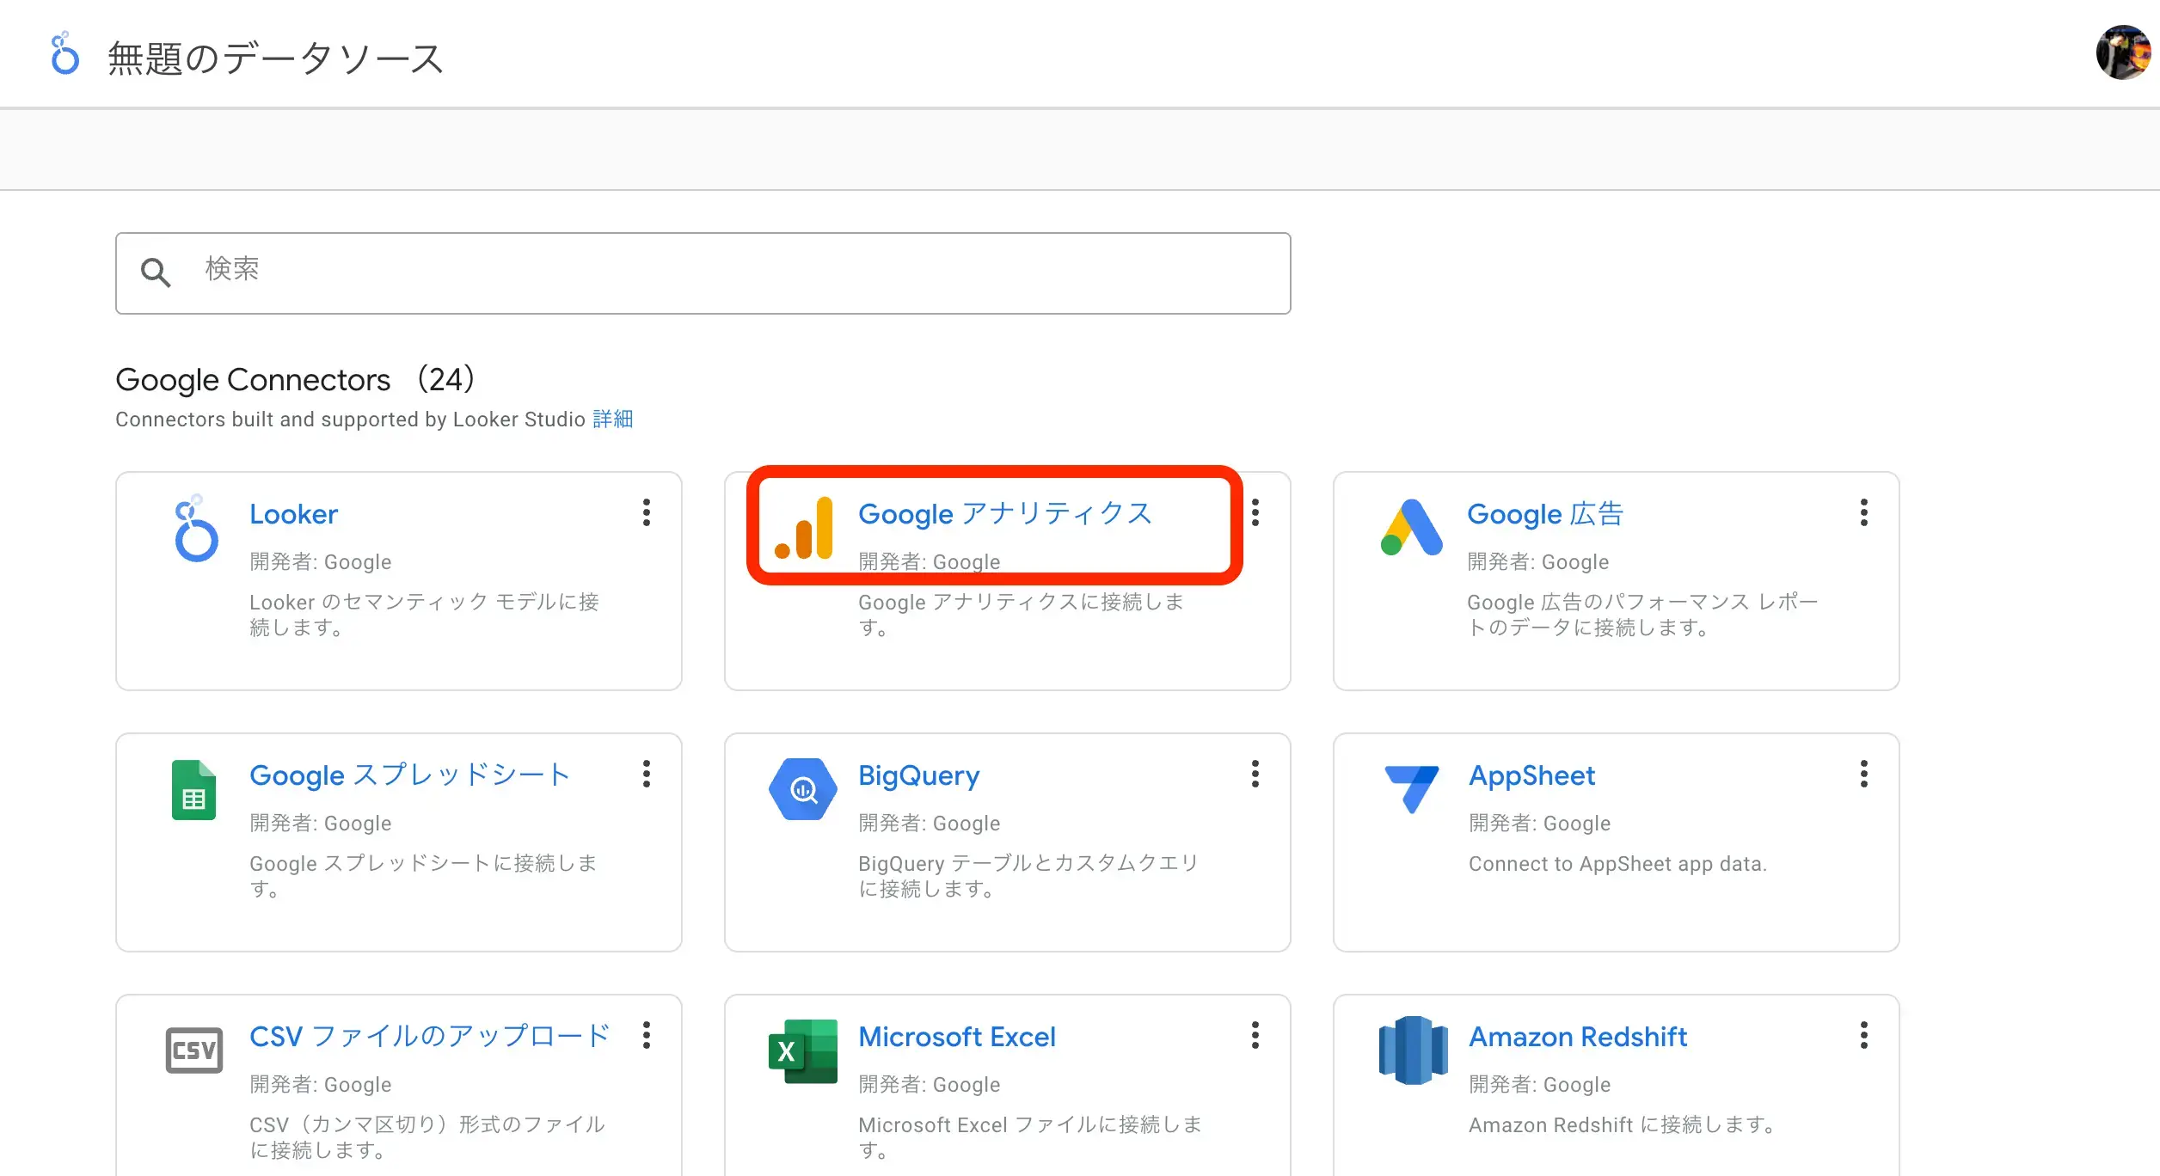Click description 'Google 広告のパフォーマンス レポートのデータに接続します。'
This screenshot has height=1176, width=2160.
coord(1643,615)
